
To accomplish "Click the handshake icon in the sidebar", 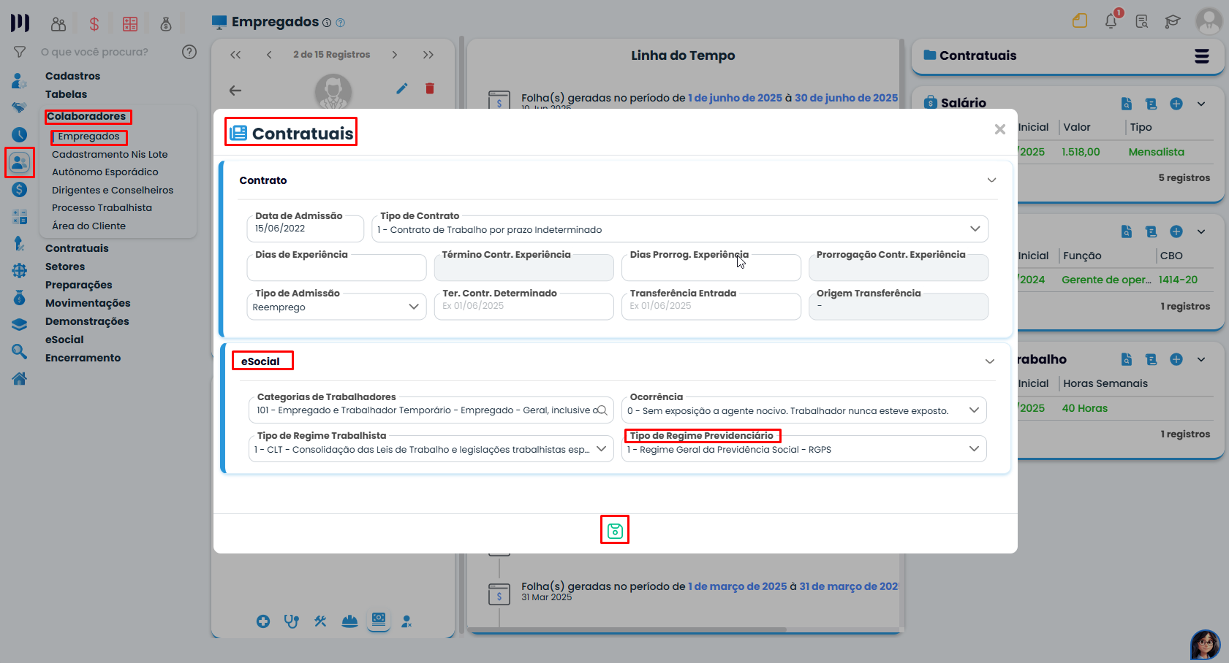I will point(20,107).
